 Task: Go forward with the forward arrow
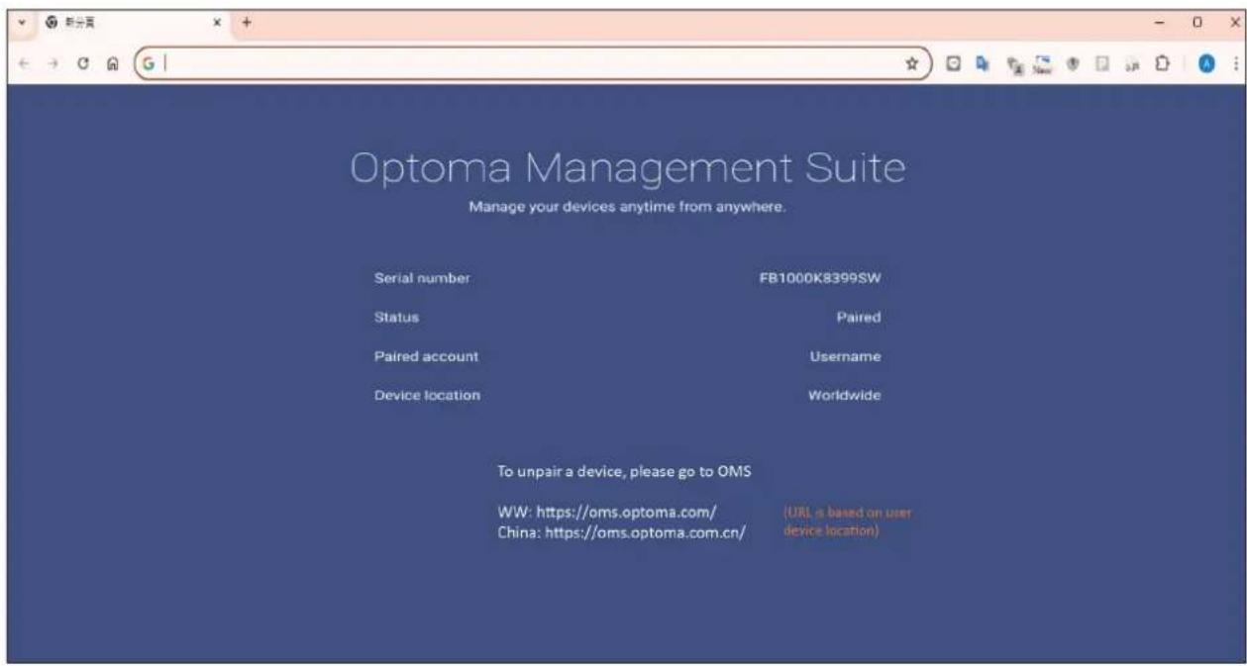53,62
